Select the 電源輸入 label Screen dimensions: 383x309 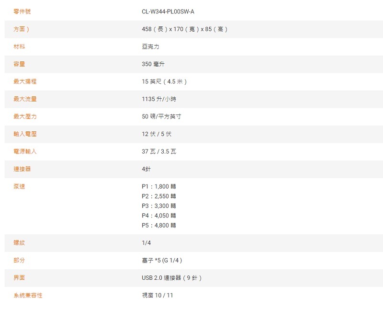25,151
